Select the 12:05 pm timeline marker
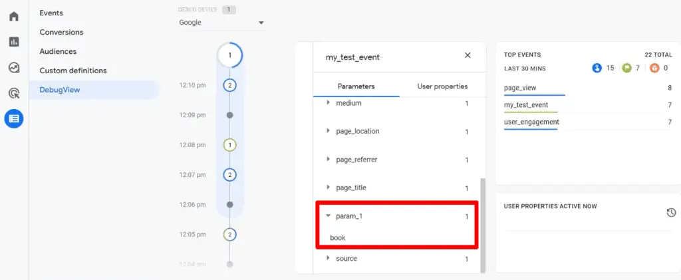 tap(229, 234)
